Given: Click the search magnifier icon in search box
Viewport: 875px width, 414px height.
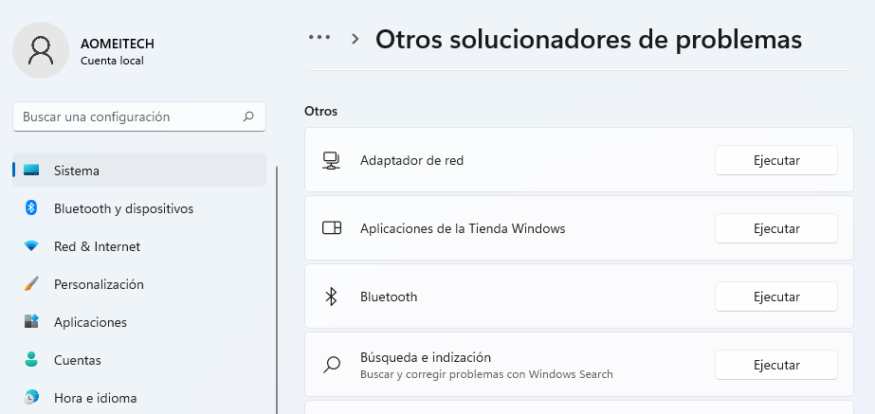Looking at the screenshot, I should pos(248,117).
